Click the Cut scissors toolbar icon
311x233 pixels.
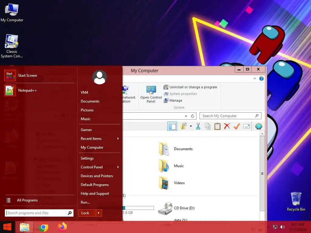(198, 126)
